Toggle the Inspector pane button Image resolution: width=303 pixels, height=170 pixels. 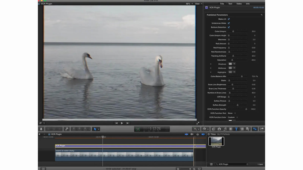255,129
